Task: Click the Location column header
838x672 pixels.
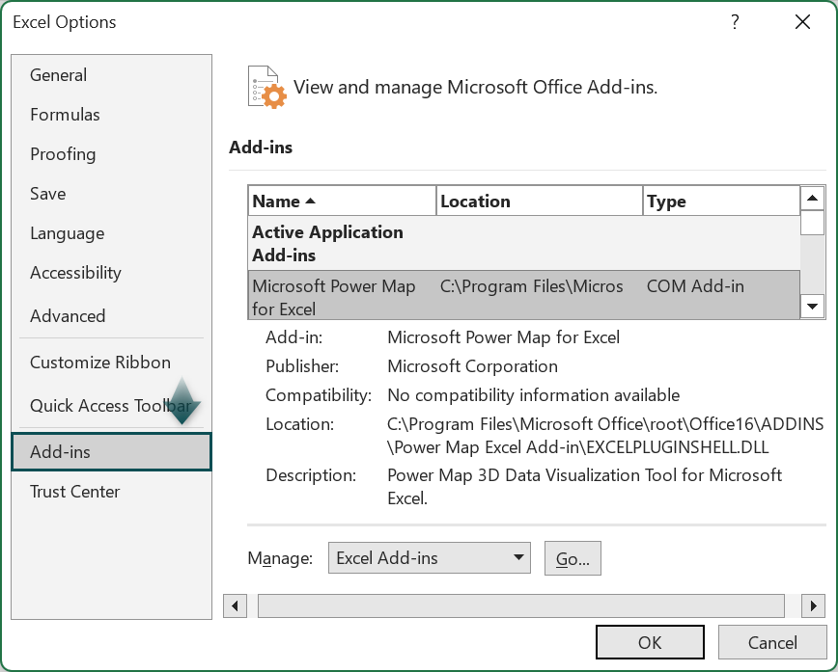Action: tap(539, 201)
